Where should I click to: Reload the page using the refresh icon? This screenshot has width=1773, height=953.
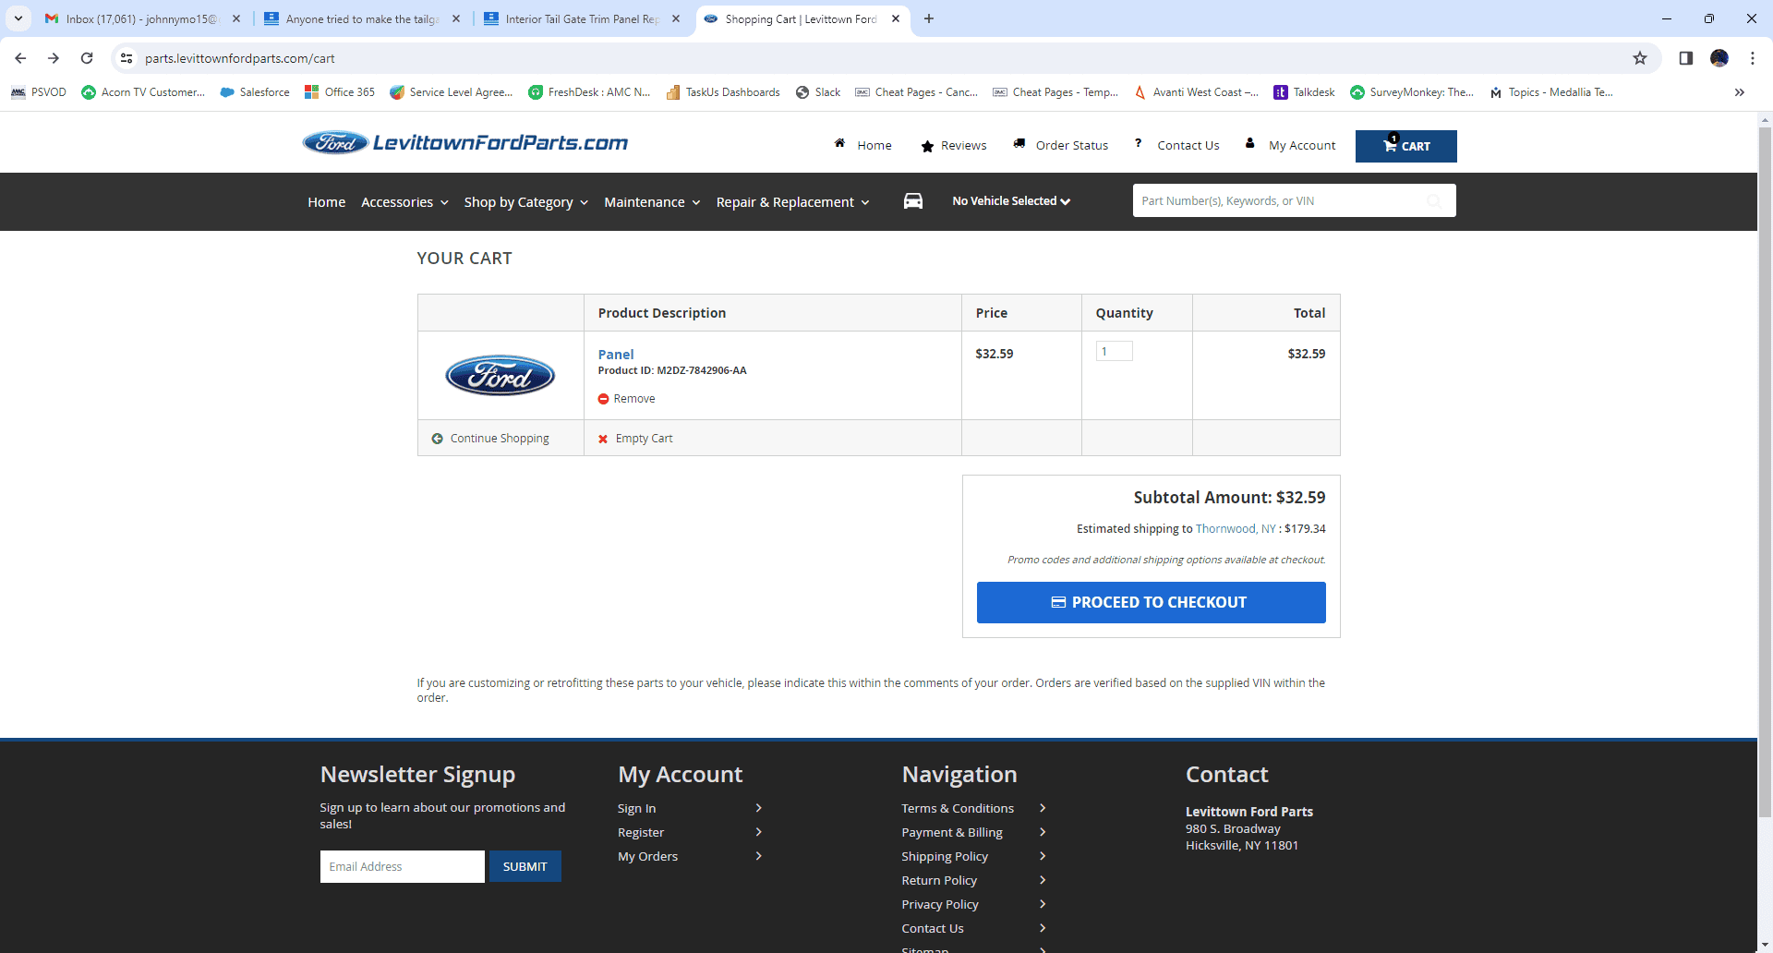tap(87, 58)
